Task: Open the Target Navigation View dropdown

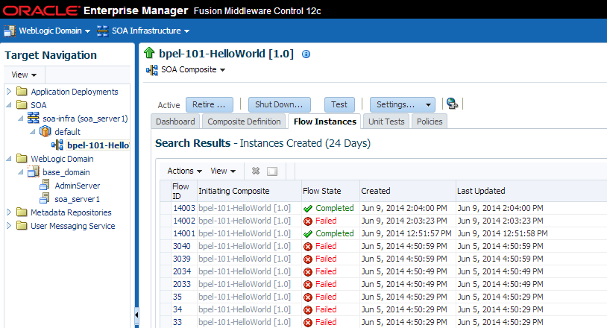Action: click(24, 75)
